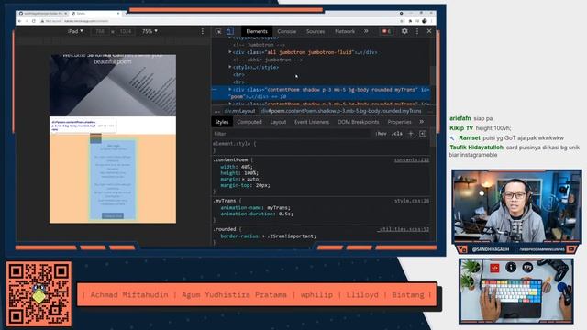Close the DevTools panel
Image resolution: width=587 pixels, height=330 pixels.
tap(429, 31)
